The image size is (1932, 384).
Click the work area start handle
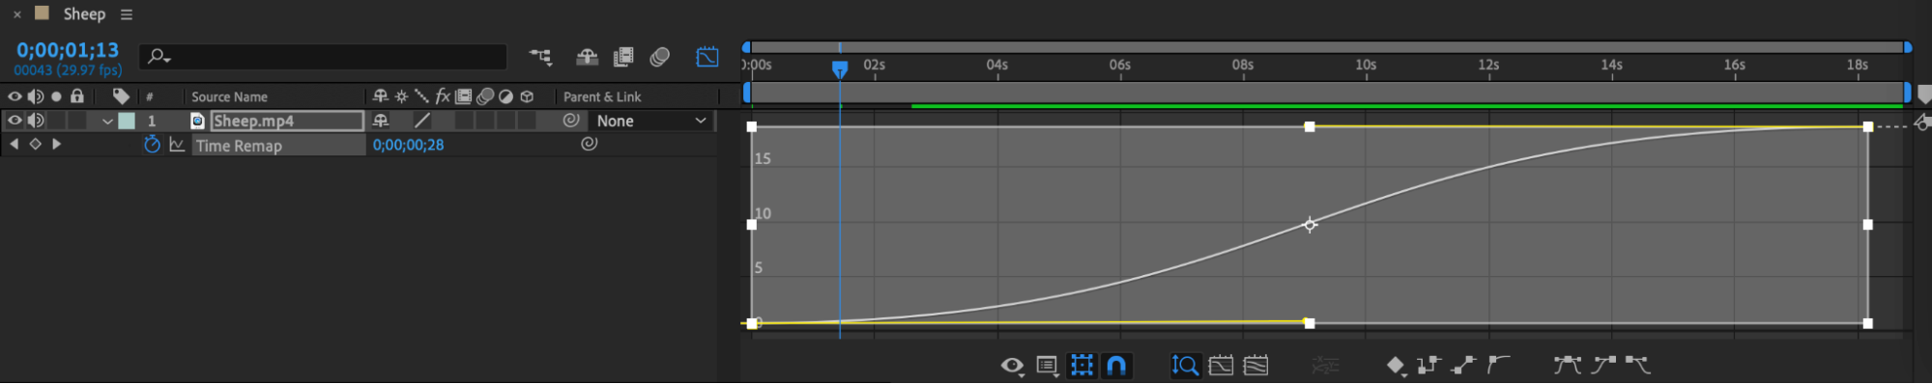click(x=747, y=93)
